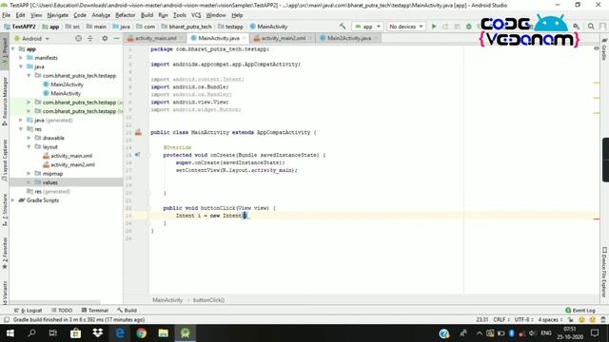Screen dimensions: 609x342
Task: Run the app with green play button
Action: pos(434,27)
